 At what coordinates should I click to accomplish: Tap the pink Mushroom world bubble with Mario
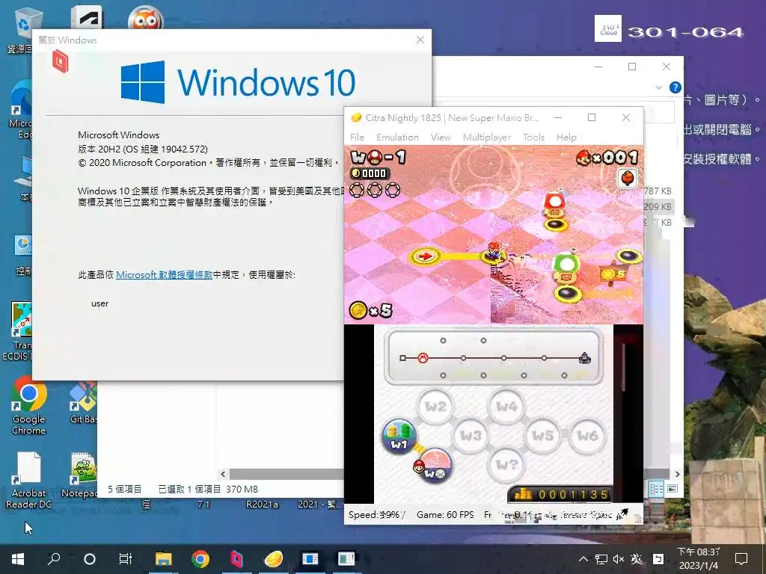coord(435,465)
